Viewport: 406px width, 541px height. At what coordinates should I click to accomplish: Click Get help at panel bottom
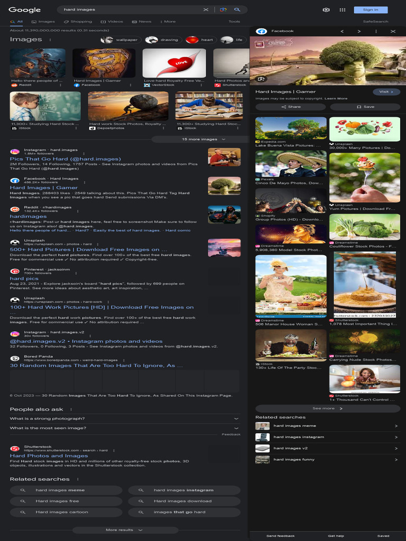coord(336,536)
